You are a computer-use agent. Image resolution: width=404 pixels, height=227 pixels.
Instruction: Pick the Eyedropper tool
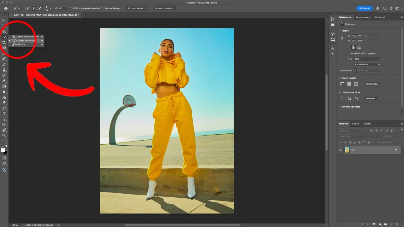[x=4, y=54]
